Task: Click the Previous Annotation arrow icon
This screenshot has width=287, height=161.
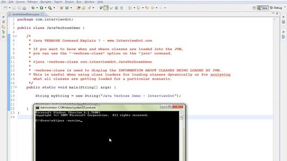Action: coord(139,8)
